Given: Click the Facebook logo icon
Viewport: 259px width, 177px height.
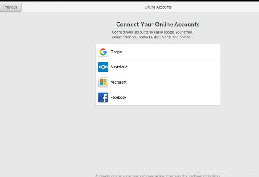Looking at the screenshot, I should pos(103,98).
